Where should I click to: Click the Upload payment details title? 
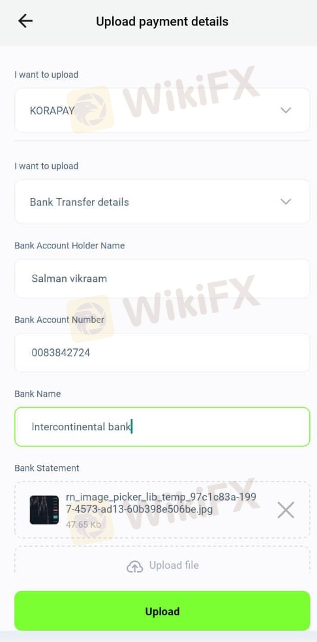pyautogui.click(x=162, y=21)
